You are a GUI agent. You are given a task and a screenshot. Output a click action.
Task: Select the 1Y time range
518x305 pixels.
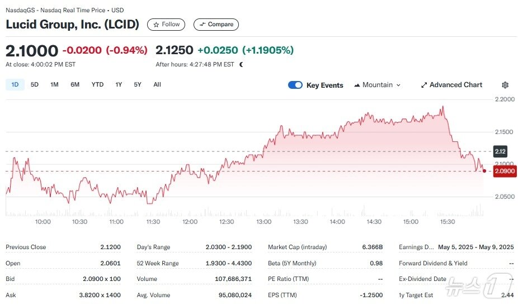point(119,85)
